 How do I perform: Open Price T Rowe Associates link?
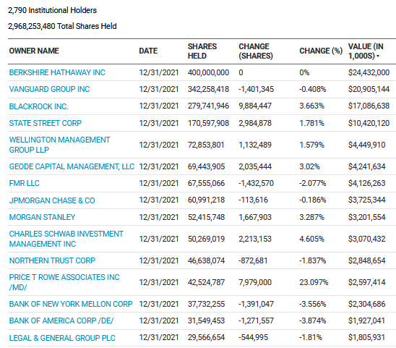pos(64,282)
